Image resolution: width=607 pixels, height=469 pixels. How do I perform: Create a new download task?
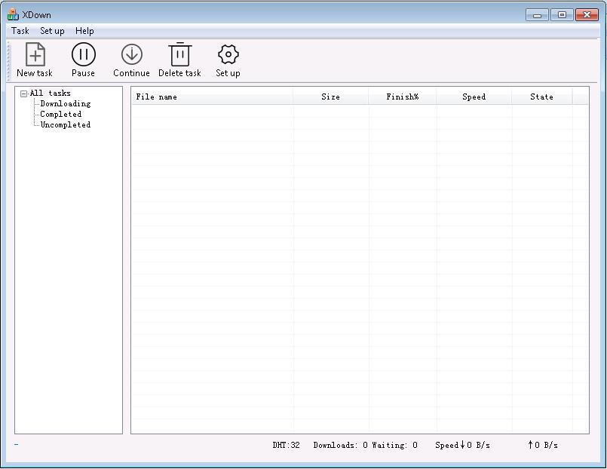(35, 59)
